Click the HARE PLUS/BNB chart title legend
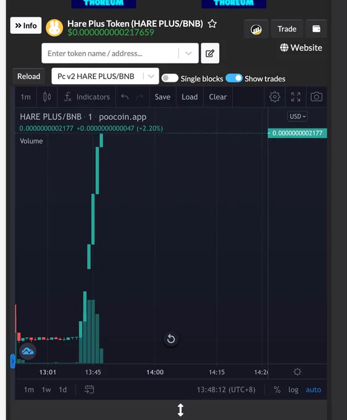 pyautogui.click(x=83, y=117)
